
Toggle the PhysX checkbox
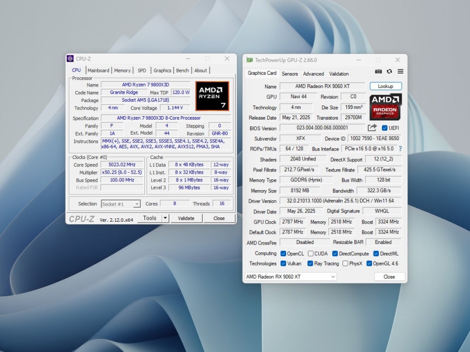345,264
